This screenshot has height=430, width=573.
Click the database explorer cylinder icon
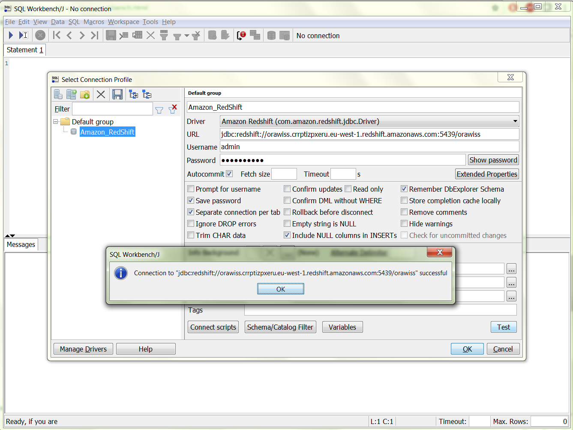271,35
